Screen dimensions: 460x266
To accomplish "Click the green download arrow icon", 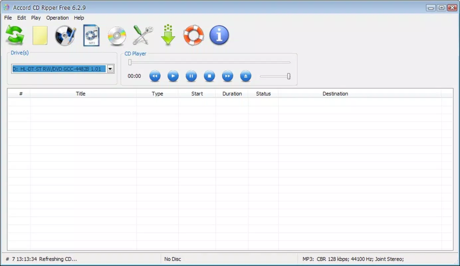I will click(168, 35).
